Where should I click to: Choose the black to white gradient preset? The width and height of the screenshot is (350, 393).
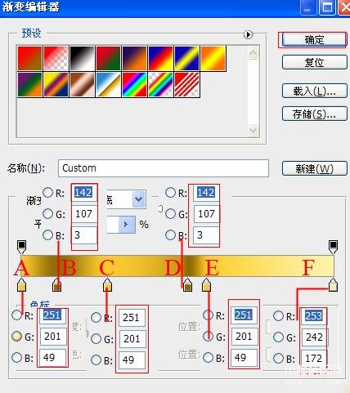pos(83,58)
